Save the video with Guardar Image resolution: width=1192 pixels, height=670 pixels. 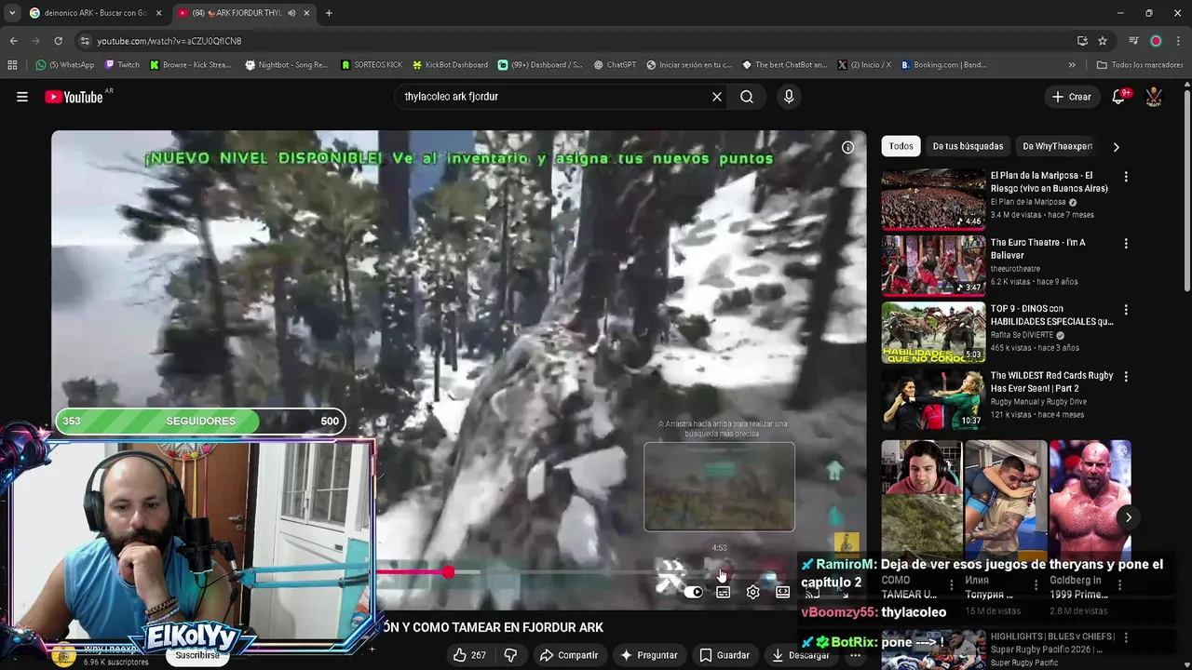tap(725, 655)
